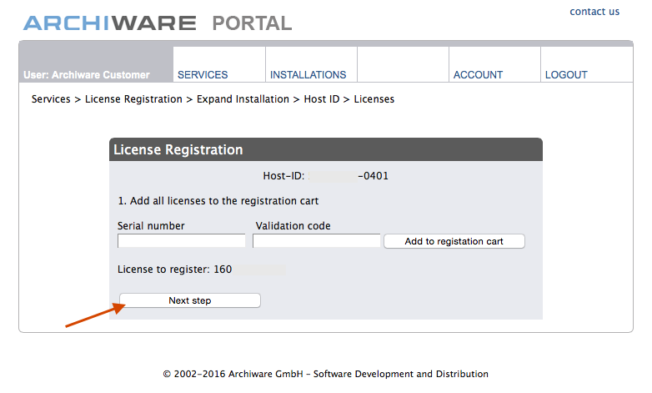Open the SERVICES menu tab

click(x=203, y=74)
